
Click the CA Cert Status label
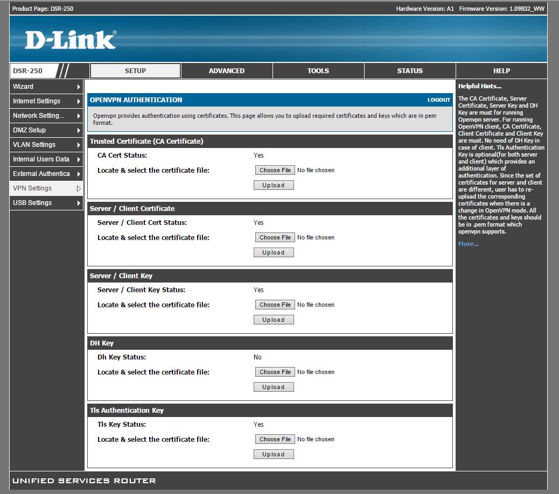(x=122, y=156)
